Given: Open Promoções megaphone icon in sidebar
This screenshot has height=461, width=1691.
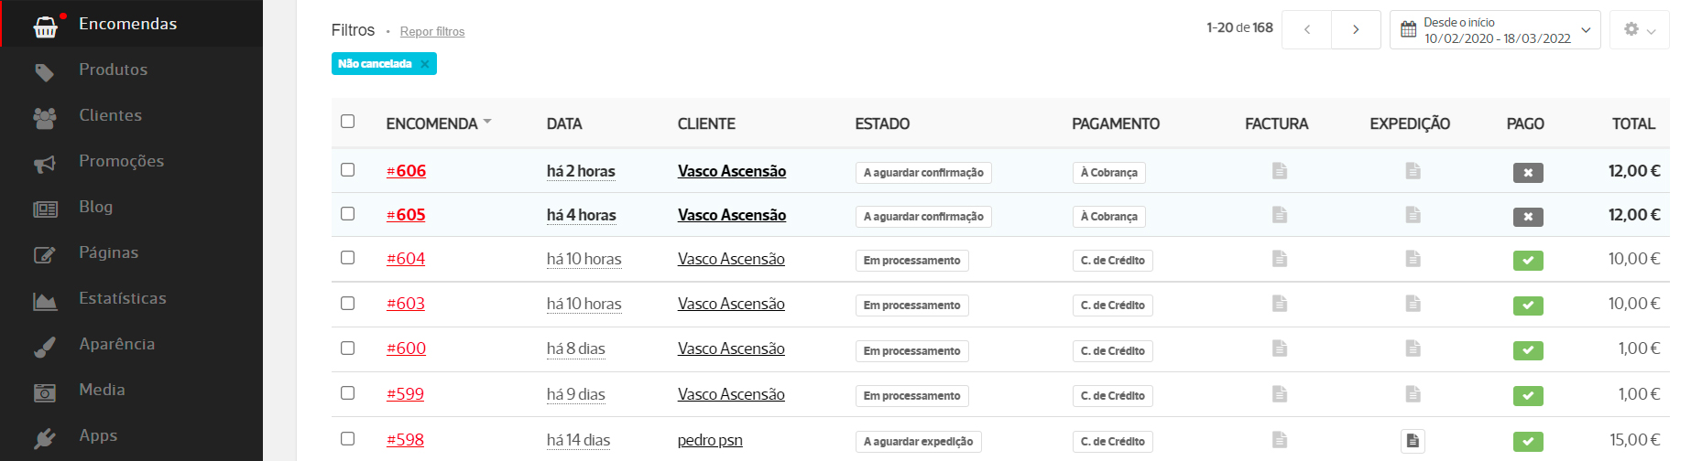Looking at the screenshot, I should [x=44, y=164].
